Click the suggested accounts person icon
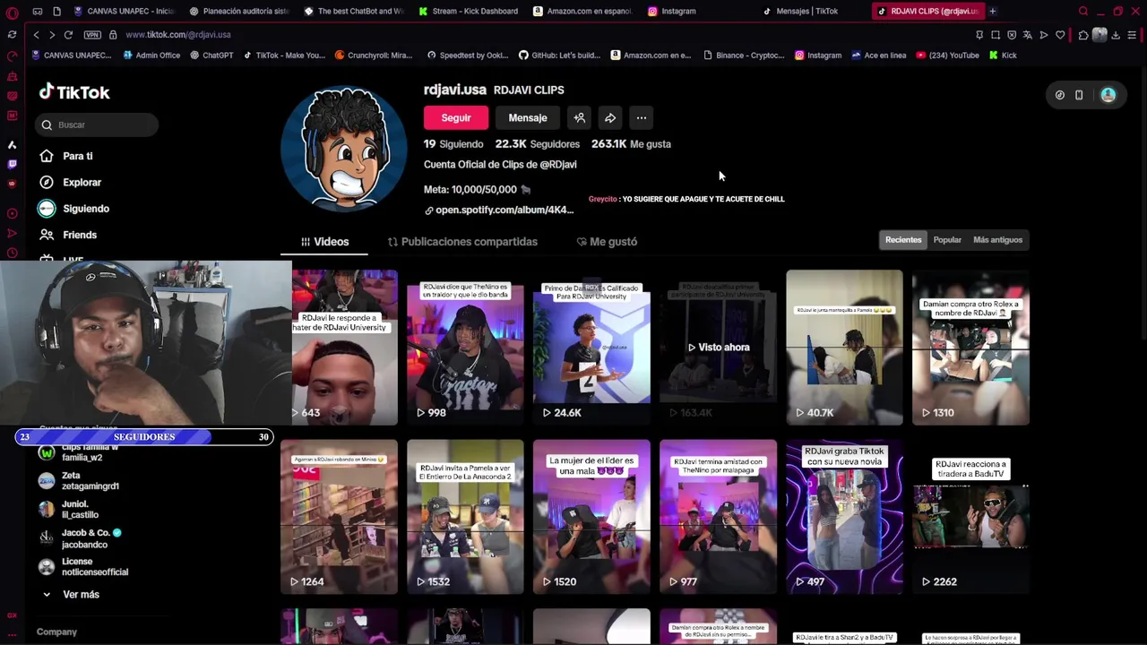 tap(579, 117)
